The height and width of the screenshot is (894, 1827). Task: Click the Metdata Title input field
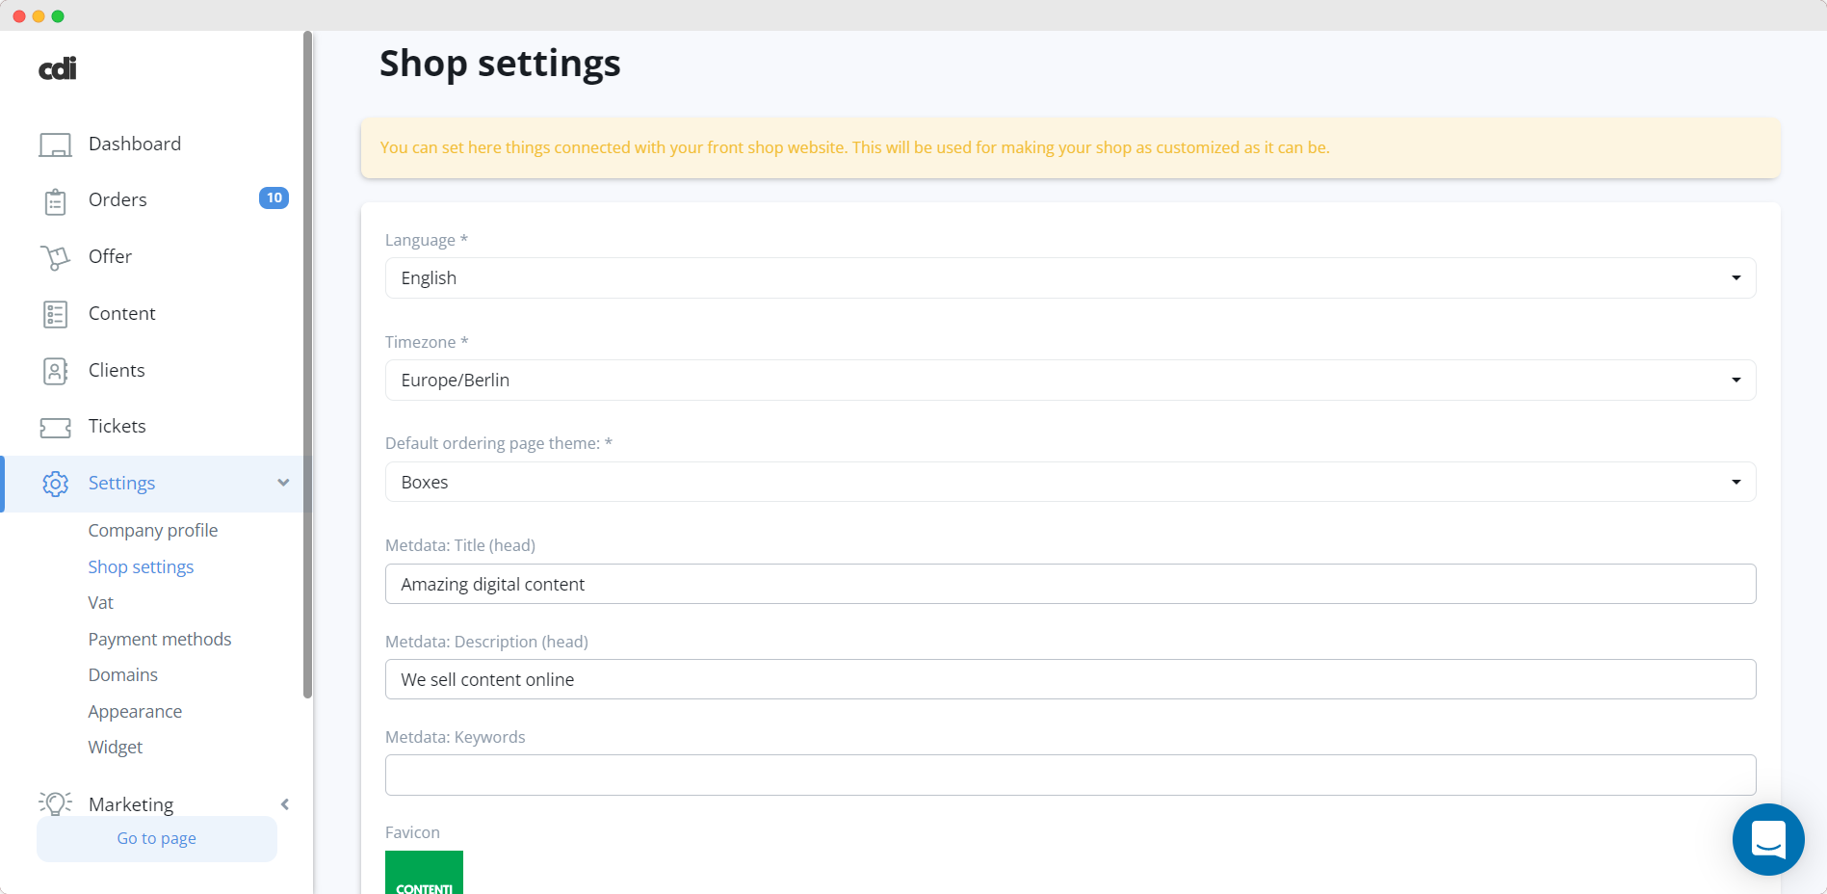(x=1070, y=584)
